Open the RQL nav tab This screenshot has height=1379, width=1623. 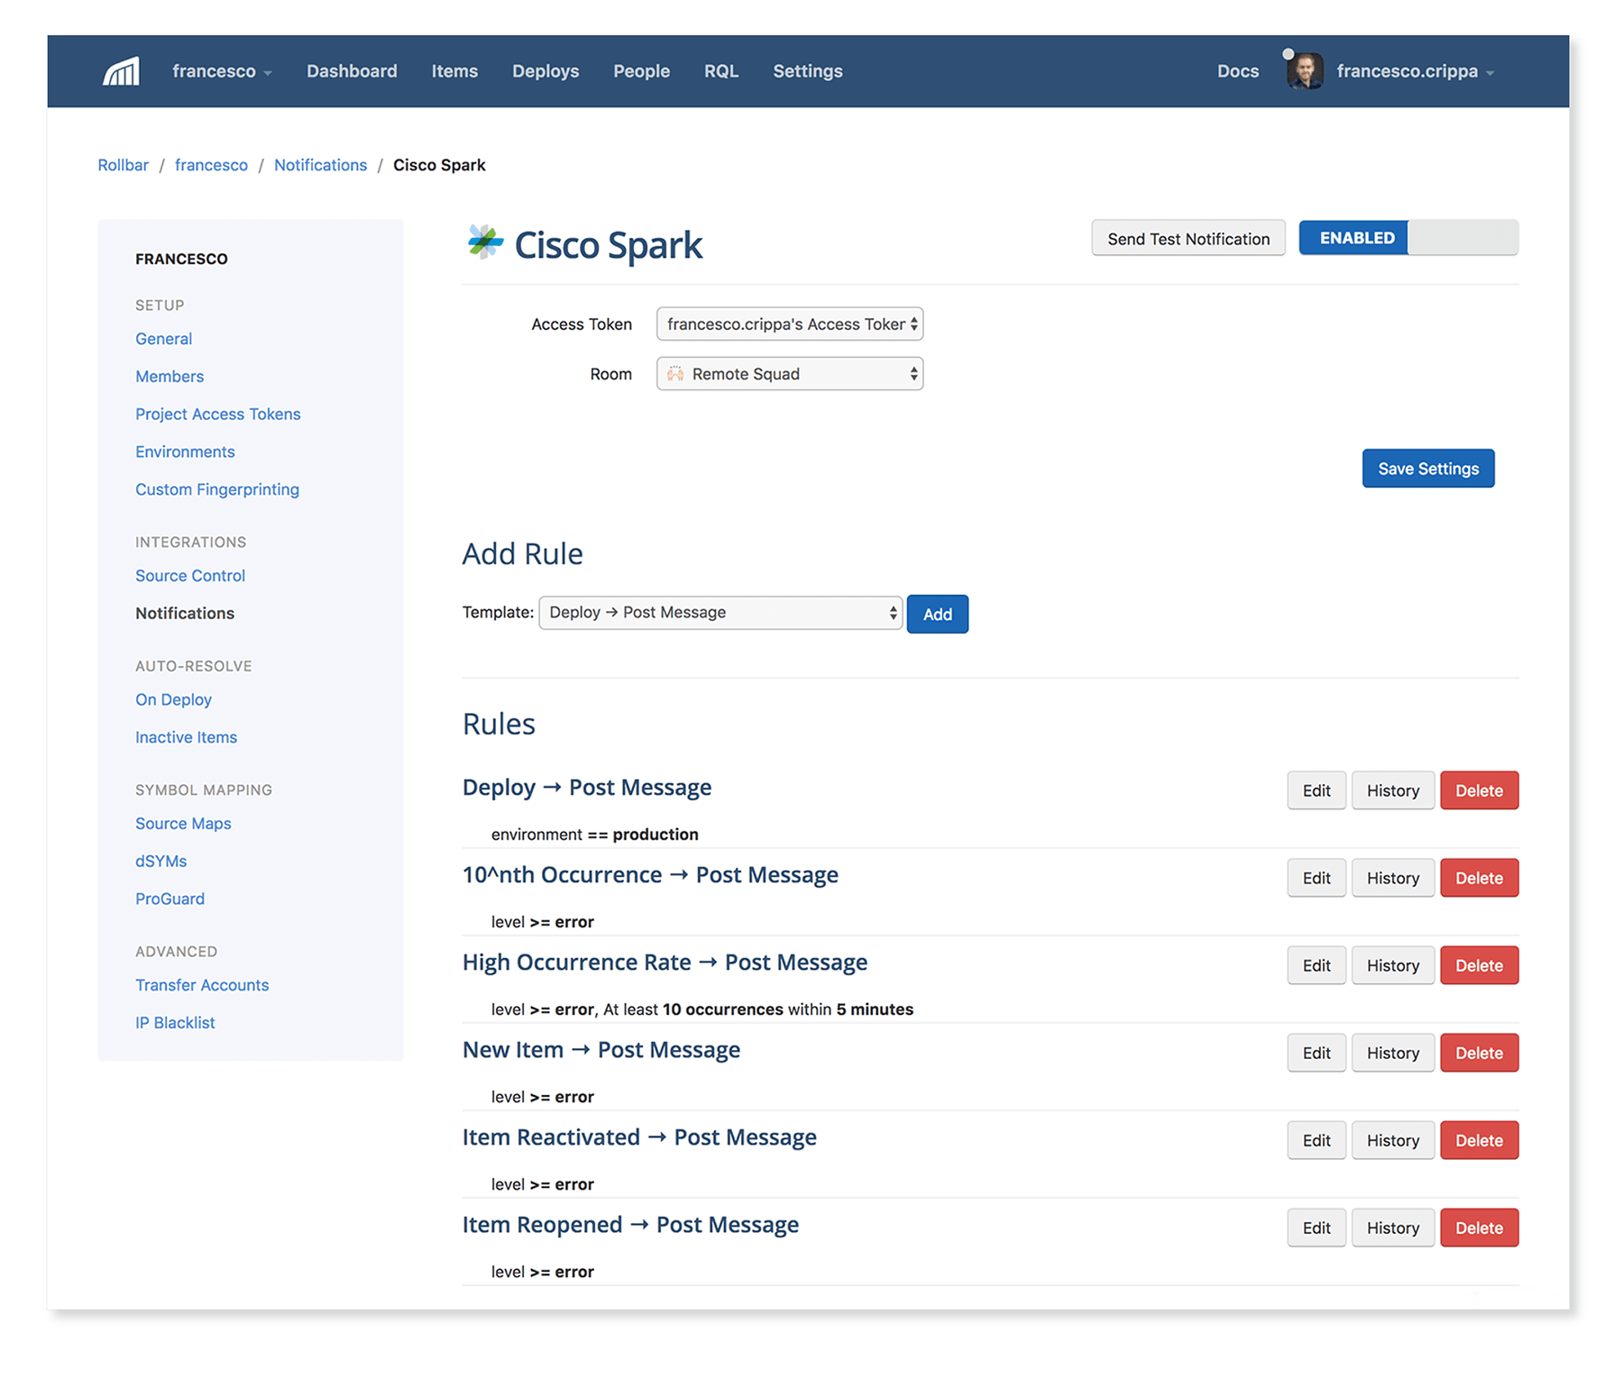point(721,71)
